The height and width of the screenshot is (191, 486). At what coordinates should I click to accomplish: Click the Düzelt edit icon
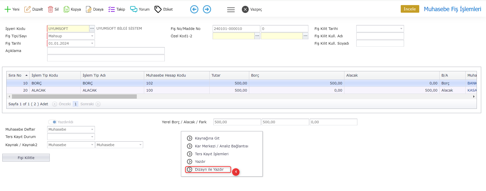click(27, 9)
